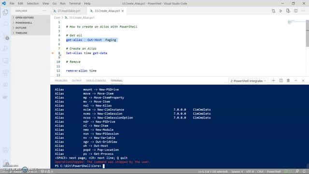Select the PowerShell language mode in the status bar

(x=274, y=172)
